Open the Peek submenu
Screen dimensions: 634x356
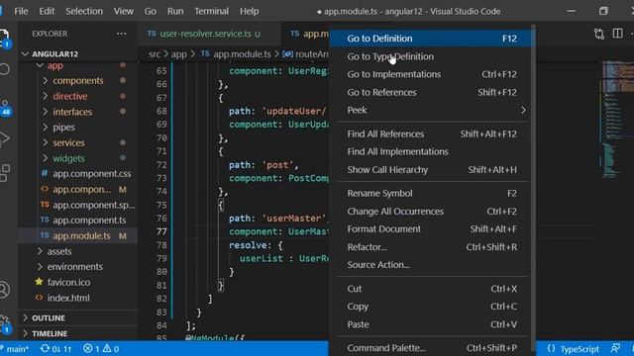point(432,110)
